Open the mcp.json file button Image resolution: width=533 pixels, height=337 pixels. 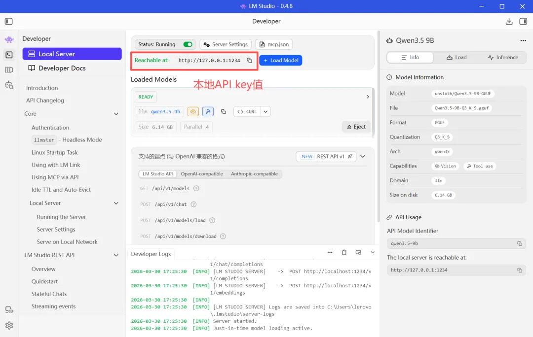pyautogui.click(x=274, y=44)
